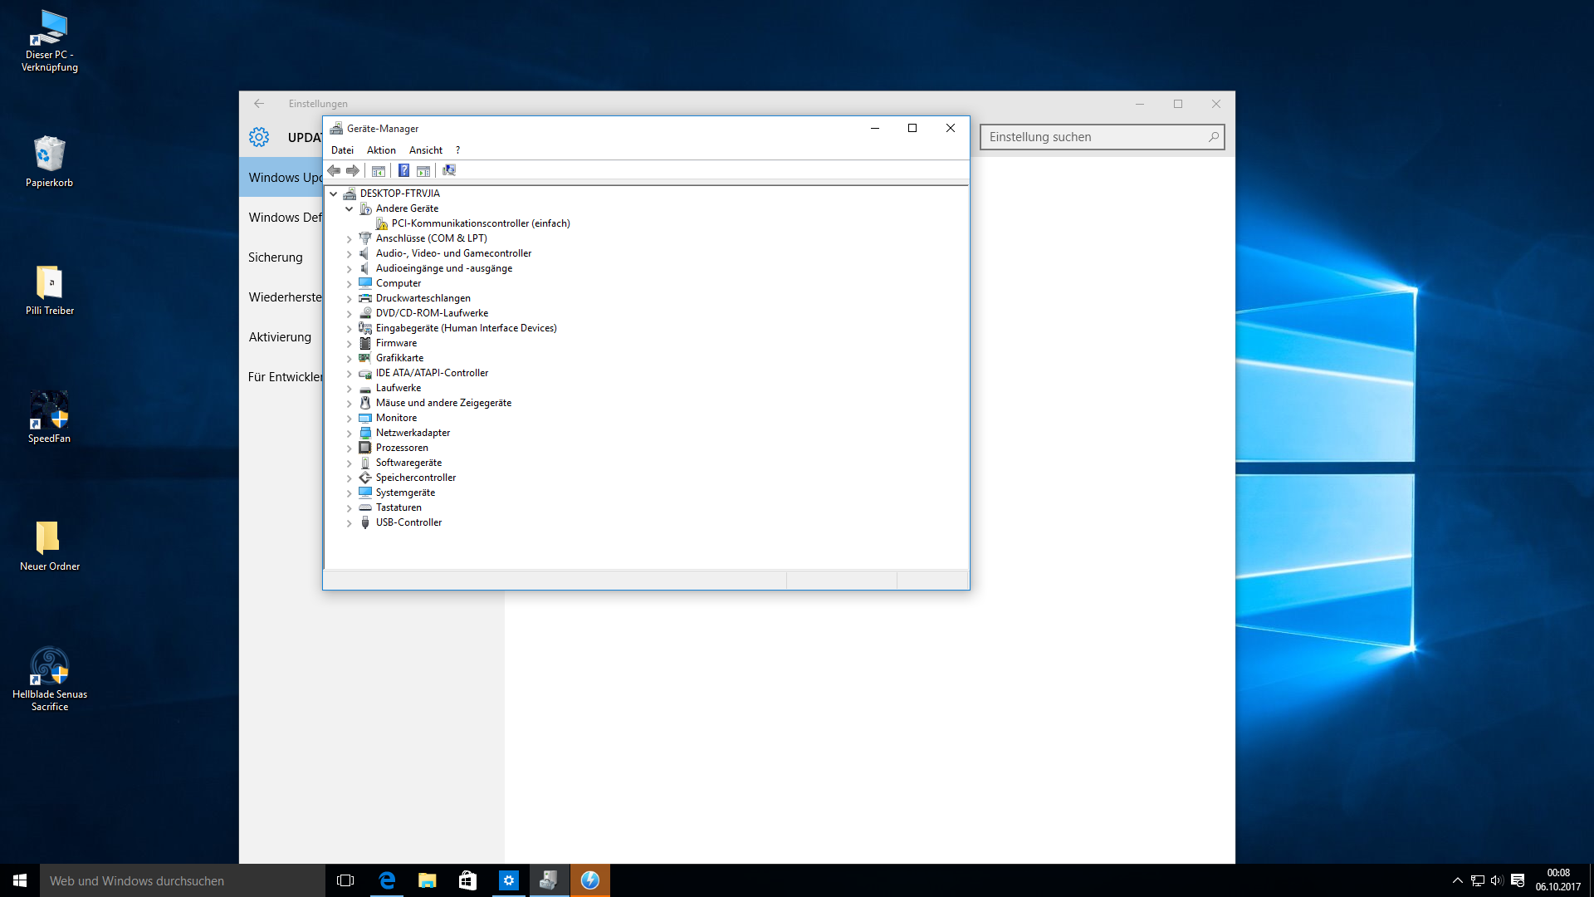
Task: Click the Einstellung suchen search field
Action: (1094, 137)
